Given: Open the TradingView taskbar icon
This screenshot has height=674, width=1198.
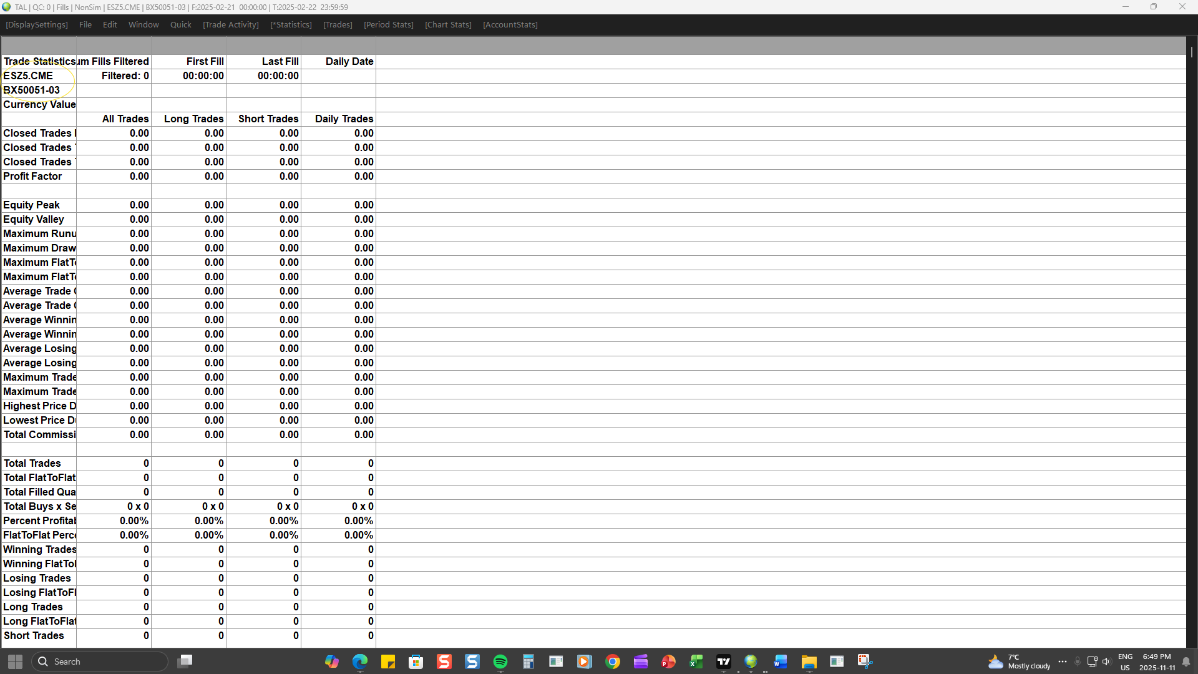Looking at the screenshot, I should pyautogui.click(x=724, y=662).
